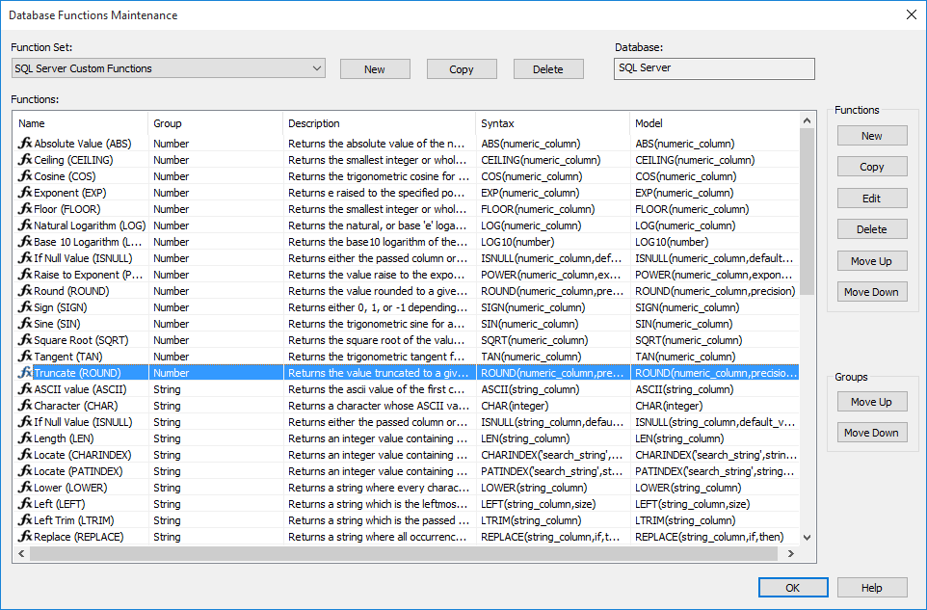The width and height of the screenshot is (927, 610).
Task: Click the fx icon for Natural Logarithm (LOG)
Action: point(25,225)
